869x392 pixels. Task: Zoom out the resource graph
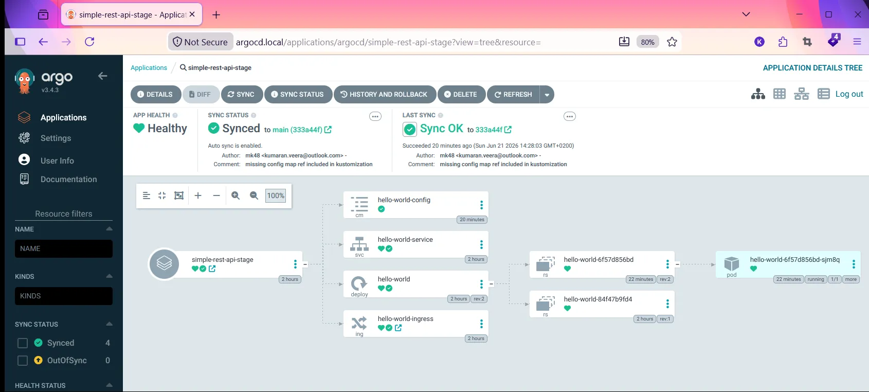[254, 195]
